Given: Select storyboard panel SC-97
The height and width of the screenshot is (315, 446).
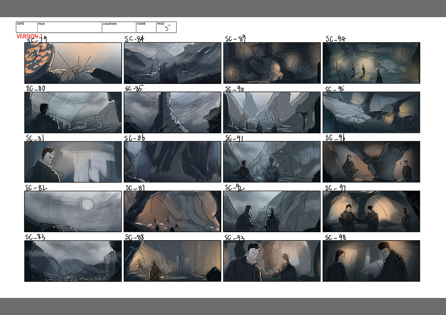Looking at the screenshot, I should (x=371, y=211).
